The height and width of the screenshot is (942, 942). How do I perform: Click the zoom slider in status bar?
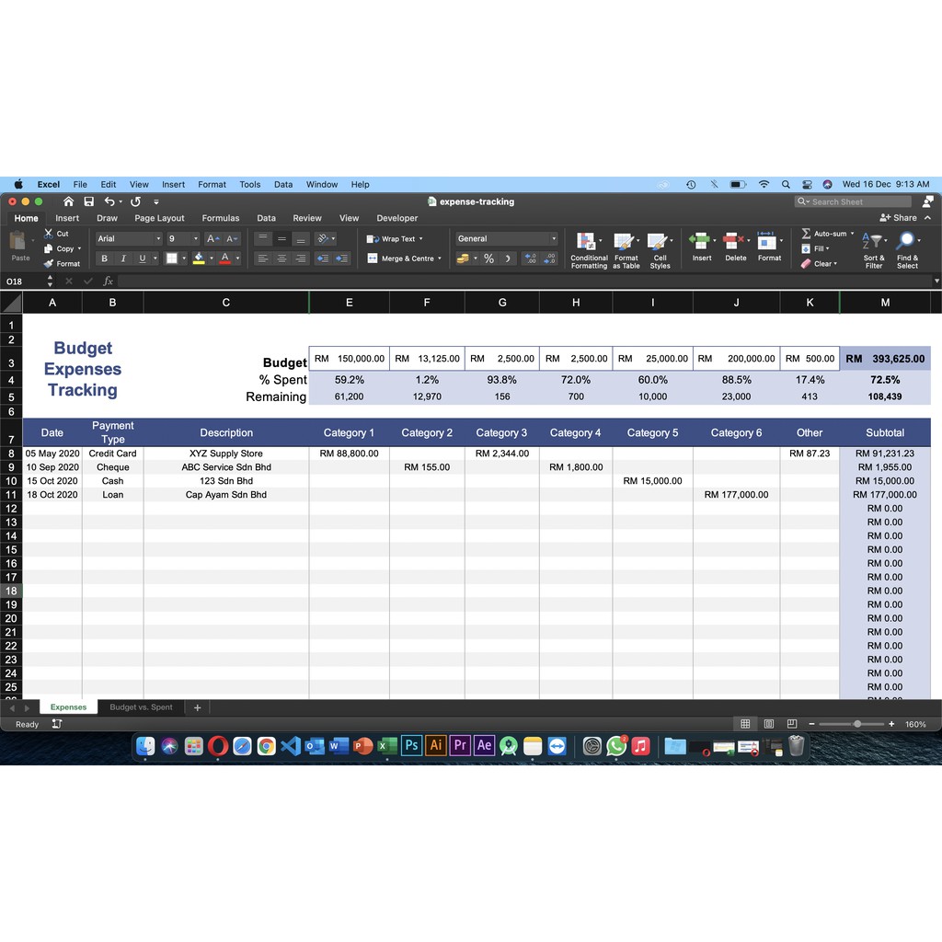pyautogui.click(x=856, y=724)
